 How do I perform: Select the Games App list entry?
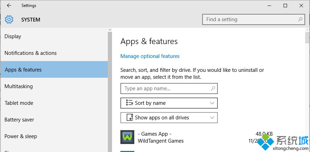[197, 137]
